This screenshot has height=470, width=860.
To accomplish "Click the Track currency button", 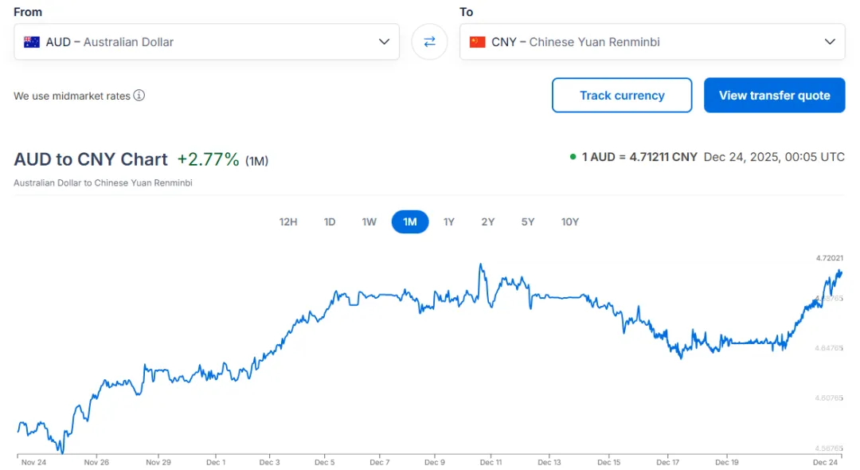I will tap(622, 96).
